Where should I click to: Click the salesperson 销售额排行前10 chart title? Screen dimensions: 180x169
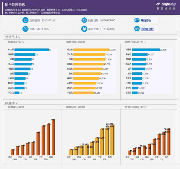pyautogui.click(x=76, y=42)
